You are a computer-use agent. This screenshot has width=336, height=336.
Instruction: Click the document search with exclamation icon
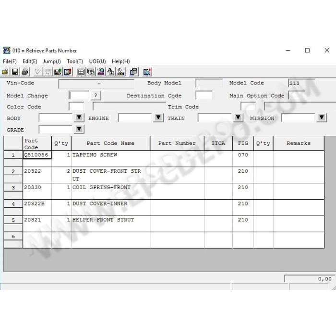pyautogui.click(x=147, y=72)
